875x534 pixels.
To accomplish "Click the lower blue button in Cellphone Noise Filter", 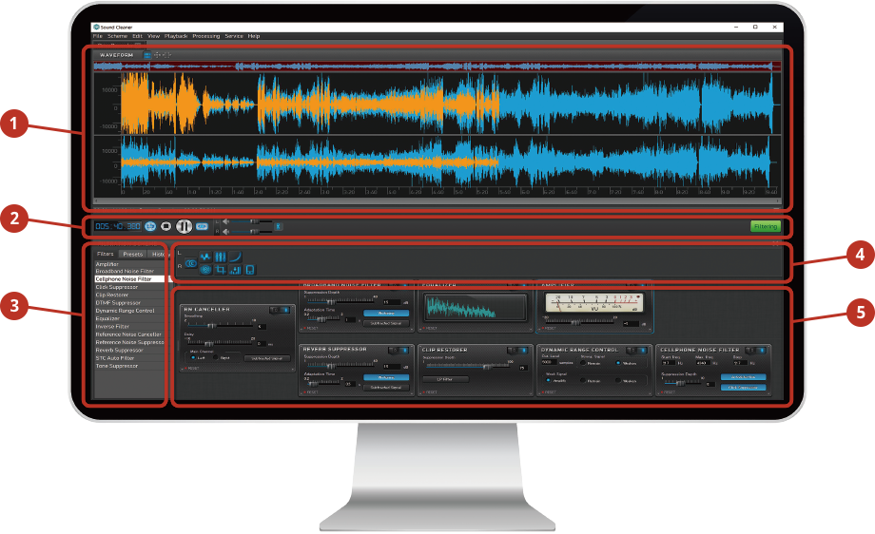I will pyautogui.click(x=744, y=388).
